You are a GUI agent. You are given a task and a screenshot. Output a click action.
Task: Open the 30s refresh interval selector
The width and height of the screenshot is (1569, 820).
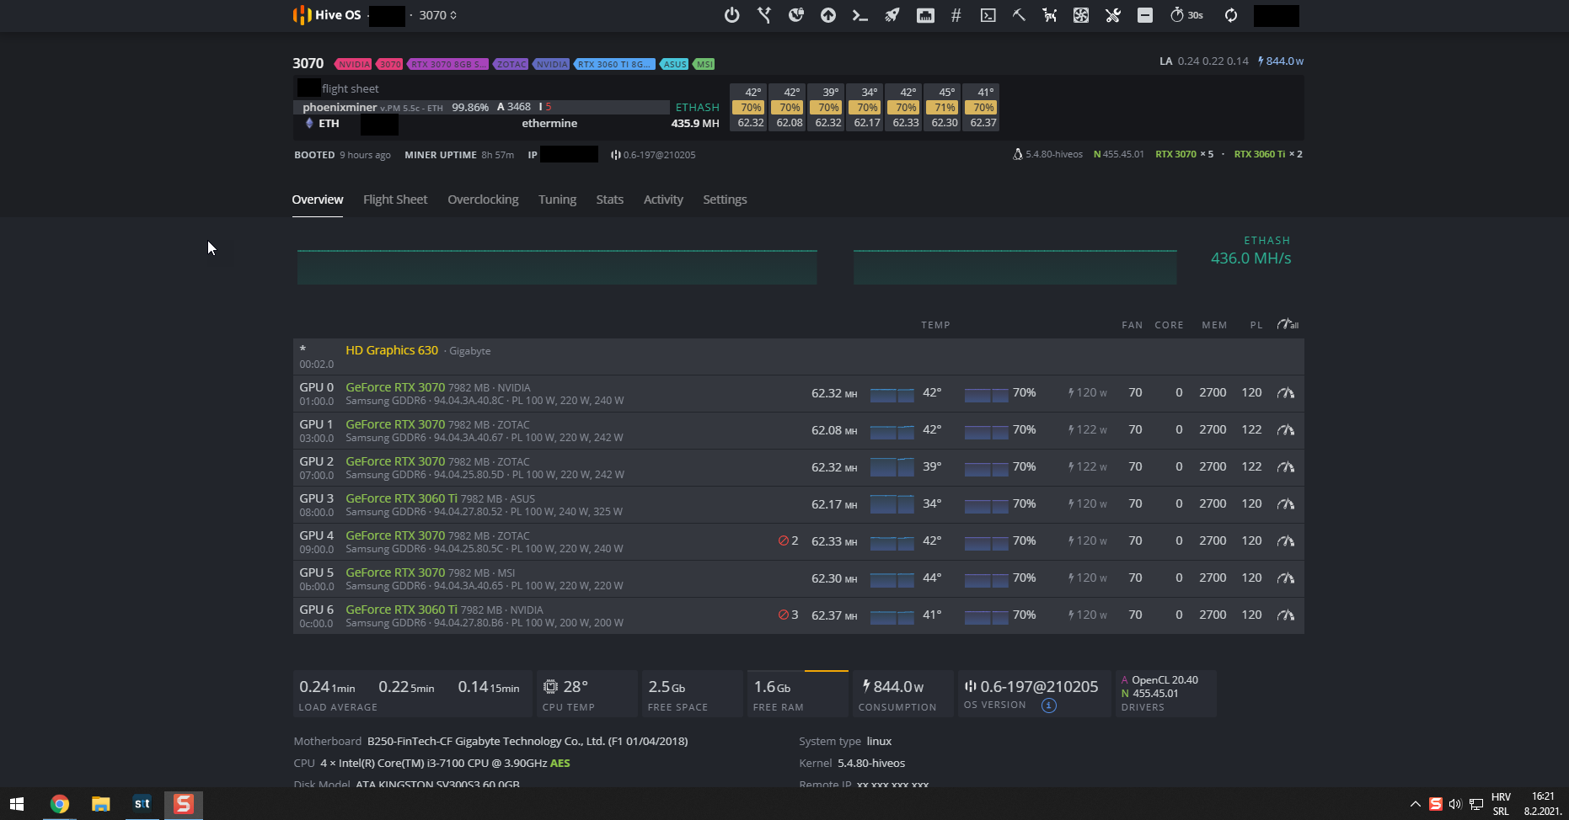tap(1186, 15)
